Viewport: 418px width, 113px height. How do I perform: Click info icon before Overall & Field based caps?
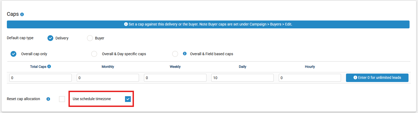[x=185, y=54]
